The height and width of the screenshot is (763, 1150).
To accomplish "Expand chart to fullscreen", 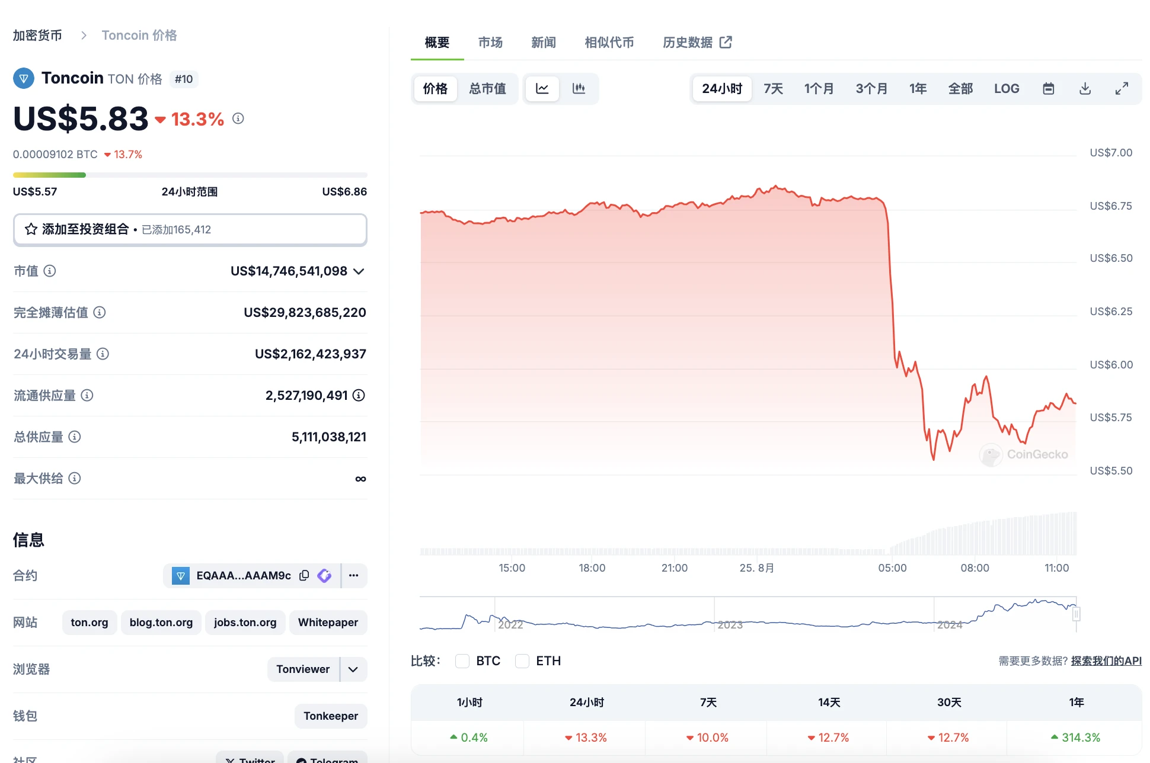I will (x=1122, y=89).
